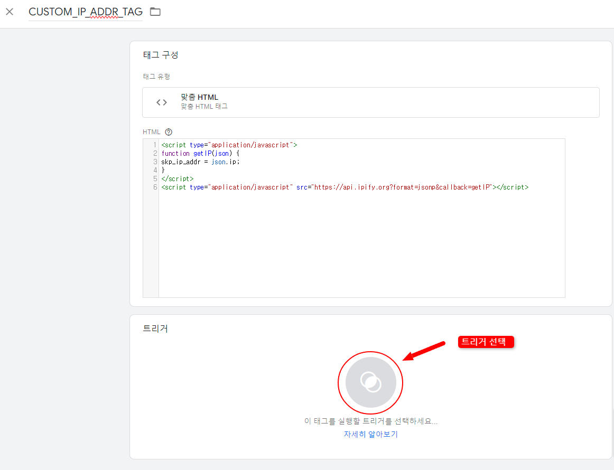Open the folder icon next to tag name

(154, 11)
